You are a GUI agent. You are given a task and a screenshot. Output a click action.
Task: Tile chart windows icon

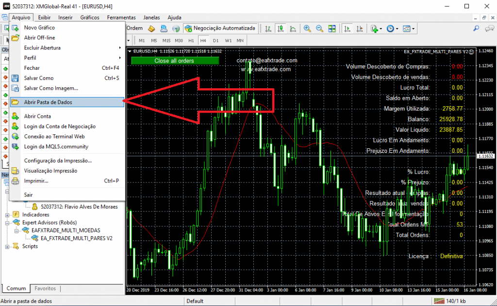point(332,29)
